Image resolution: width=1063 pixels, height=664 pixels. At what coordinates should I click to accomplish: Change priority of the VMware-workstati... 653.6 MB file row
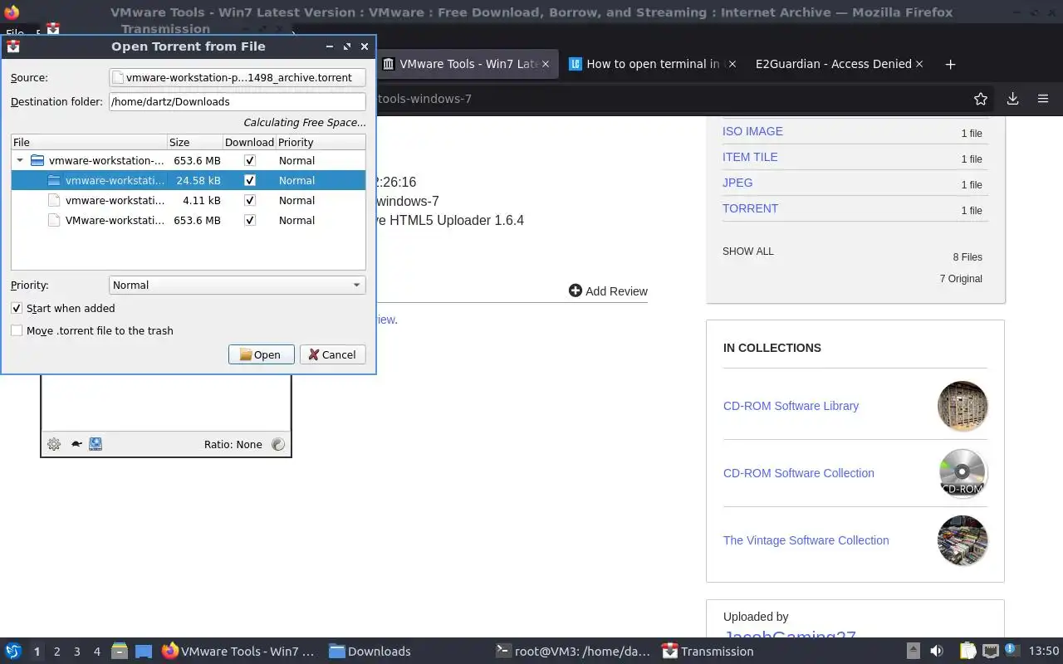pos(296,220)
